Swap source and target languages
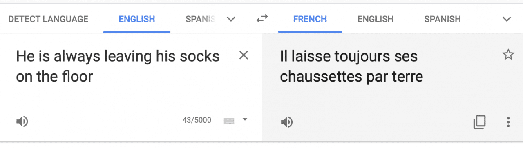Image resolution: width=523 pixels, height=148 pixels. click(x=262, y=18)
